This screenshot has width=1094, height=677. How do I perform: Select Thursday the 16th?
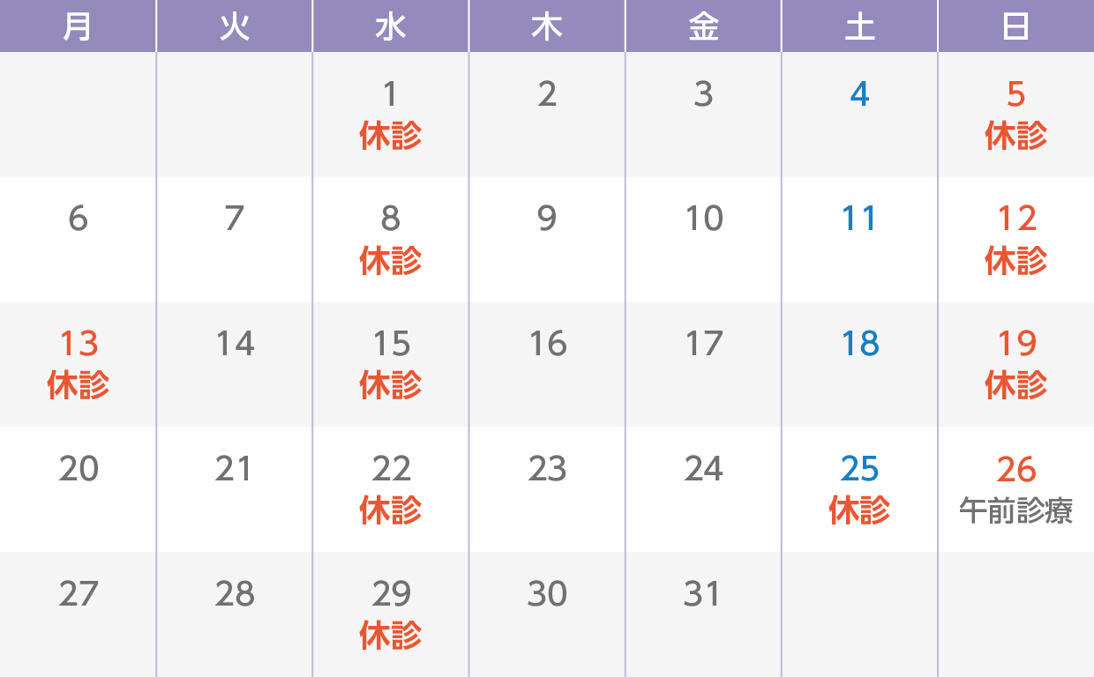547,364
